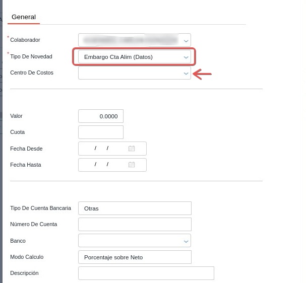Viewport: 306px width, 283px height.
Task: Click the Centro De Costos label
Action: coord(32,73)
